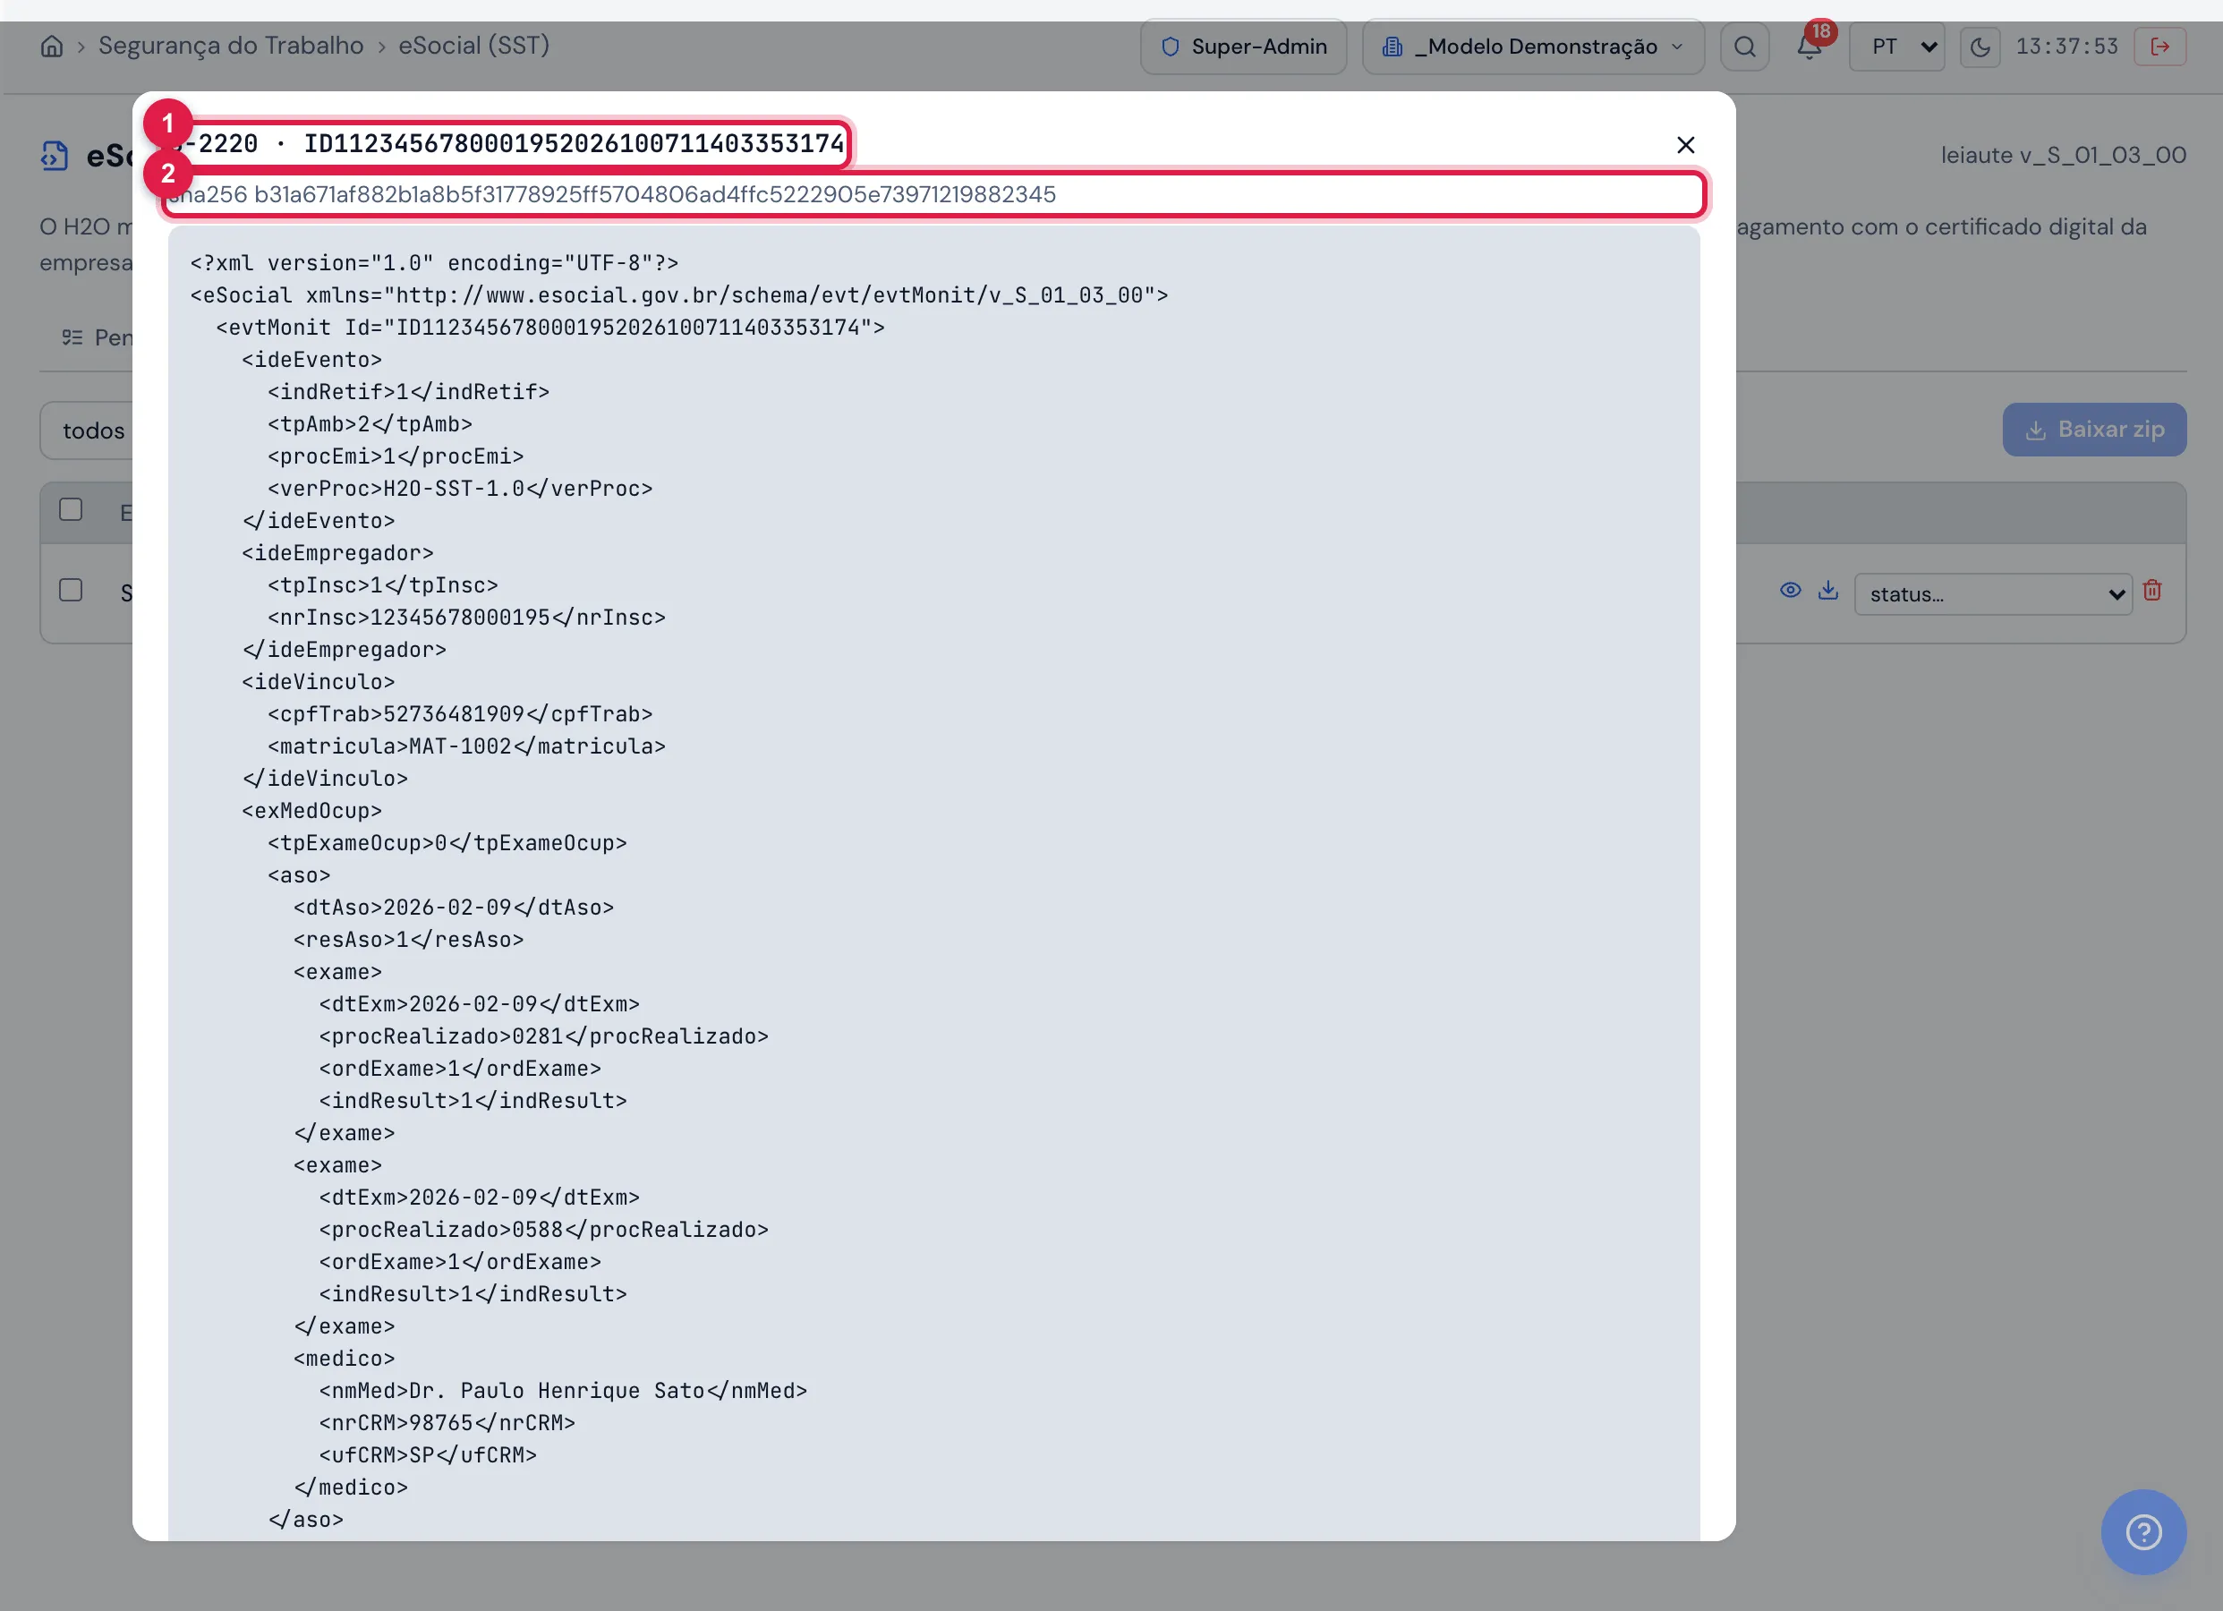
Task: Click the sha256 hash line
Action: tap(934, 194)
